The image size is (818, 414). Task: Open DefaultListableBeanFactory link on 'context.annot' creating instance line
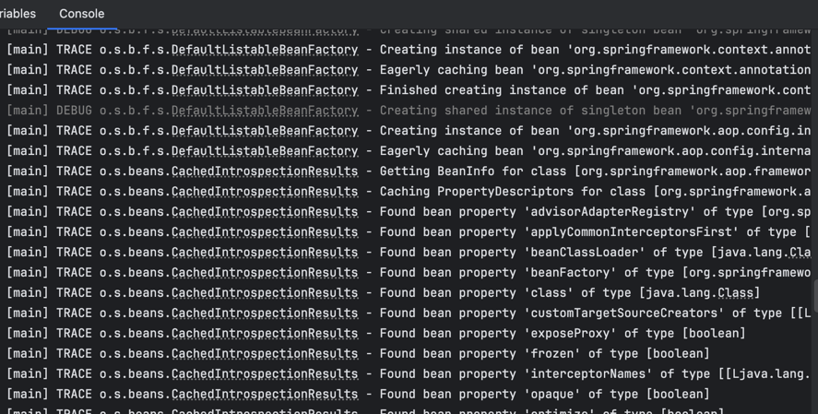pyautogui.click(x=265, y=50)
